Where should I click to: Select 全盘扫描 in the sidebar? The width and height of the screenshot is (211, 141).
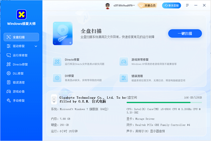21,37
